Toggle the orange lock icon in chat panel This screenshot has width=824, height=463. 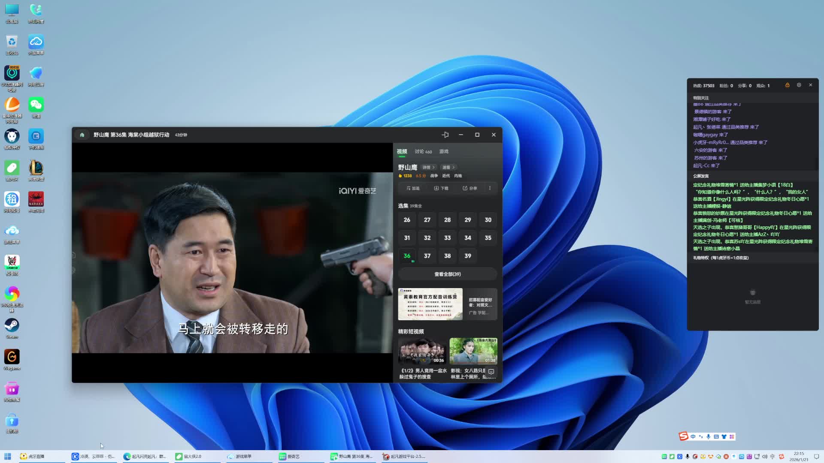(787, 85)
